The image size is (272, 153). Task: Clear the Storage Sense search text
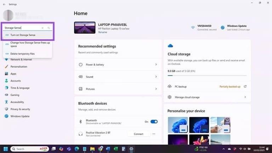point(42,28)
